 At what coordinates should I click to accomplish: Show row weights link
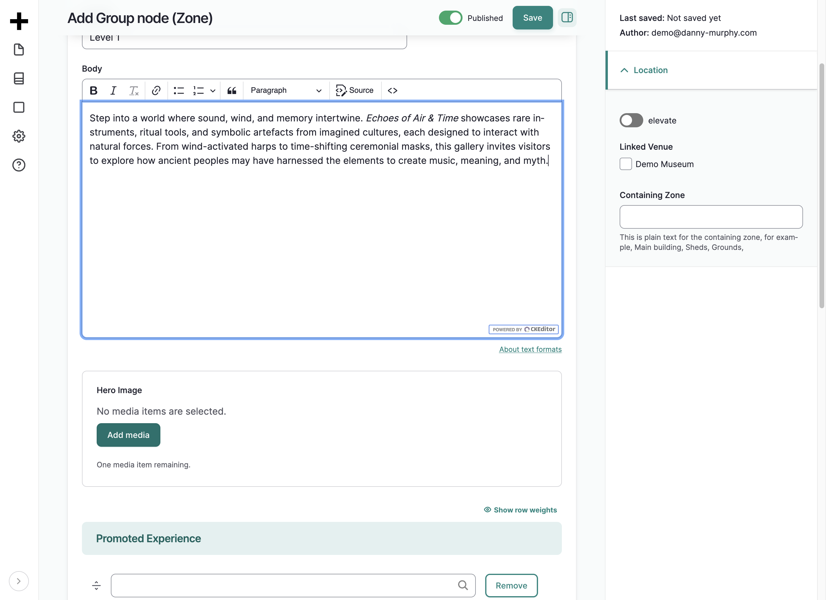(x=520, y=510)
